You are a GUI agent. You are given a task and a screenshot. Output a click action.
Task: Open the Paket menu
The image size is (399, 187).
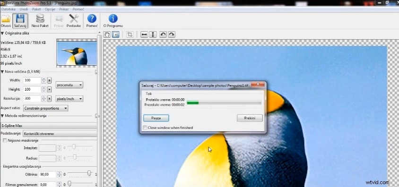pyautogui.click(x=36, y=9)
